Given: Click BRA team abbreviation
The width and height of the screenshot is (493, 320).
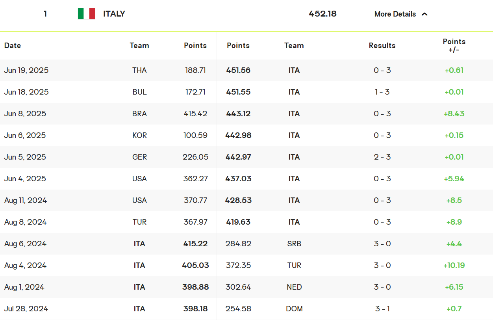Looking at the screenshot, I should point(139,113).
